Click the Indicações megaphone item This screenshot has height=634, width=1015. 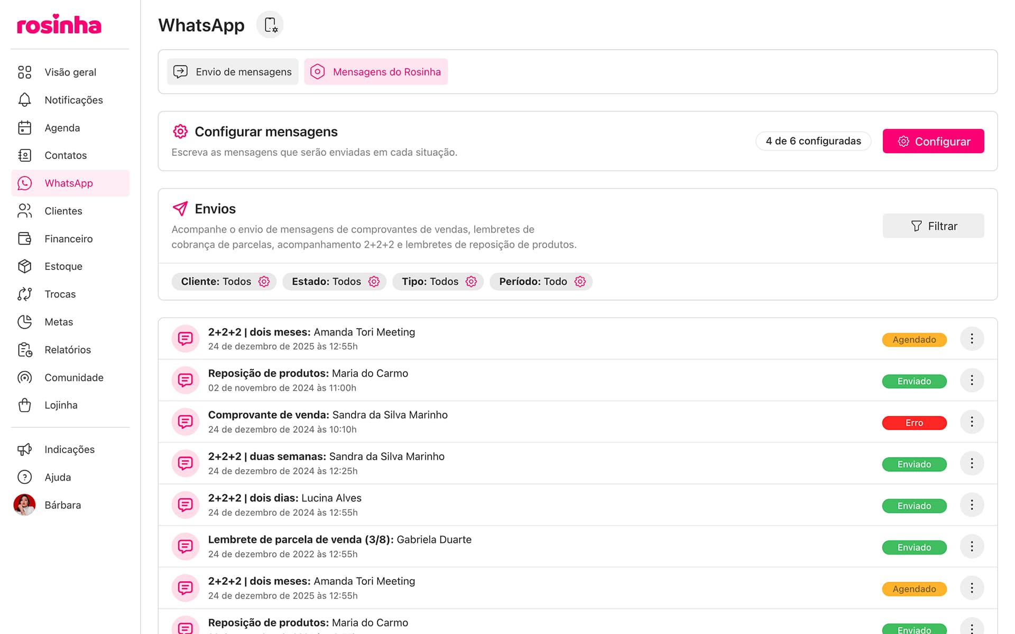point(69,450)
